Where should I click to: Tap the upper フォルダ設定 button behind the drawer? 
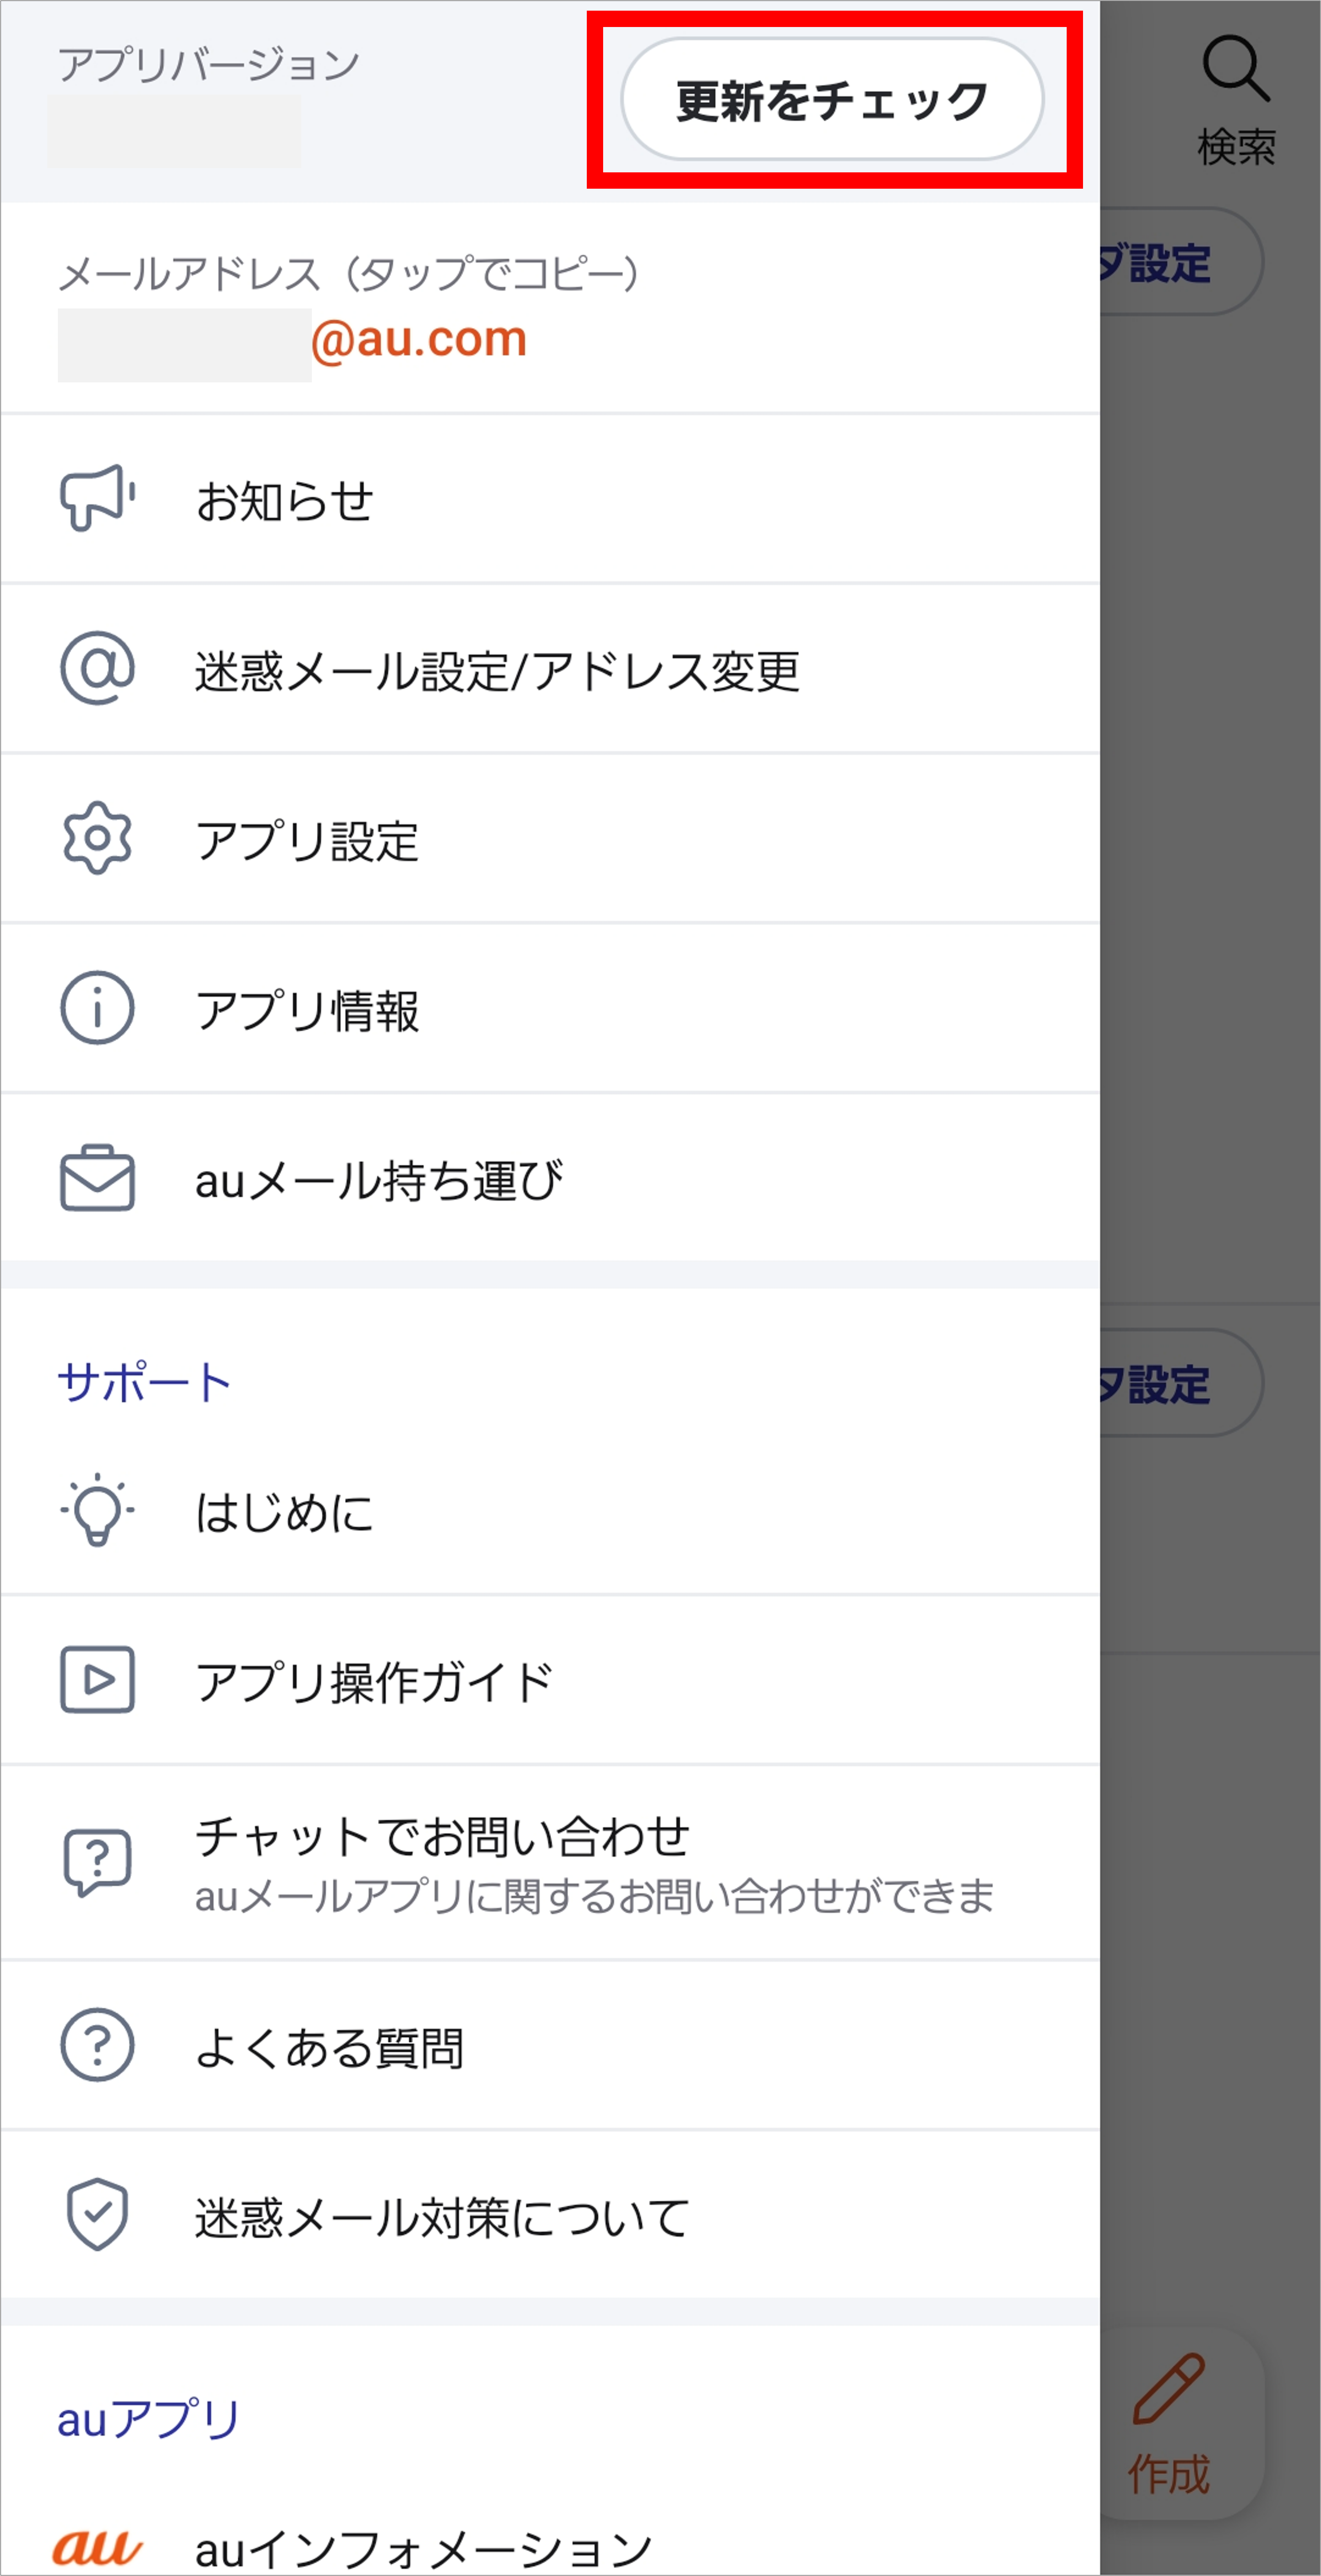tap(1179, 262)
